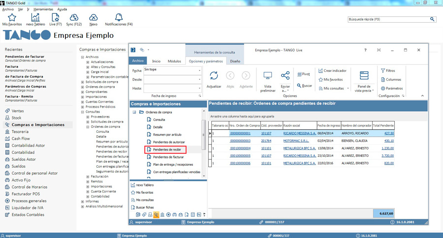Screen dimensions: 443x238
Task: Open Mis Favoritos star icon in toolbar
Action: click(x=12, y=18)
